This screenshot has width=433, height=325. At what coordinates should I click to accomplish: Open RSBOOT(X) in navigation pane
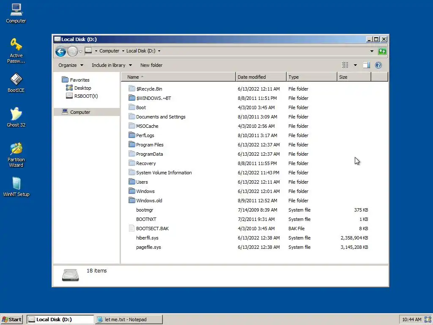(x=86, y=96)
